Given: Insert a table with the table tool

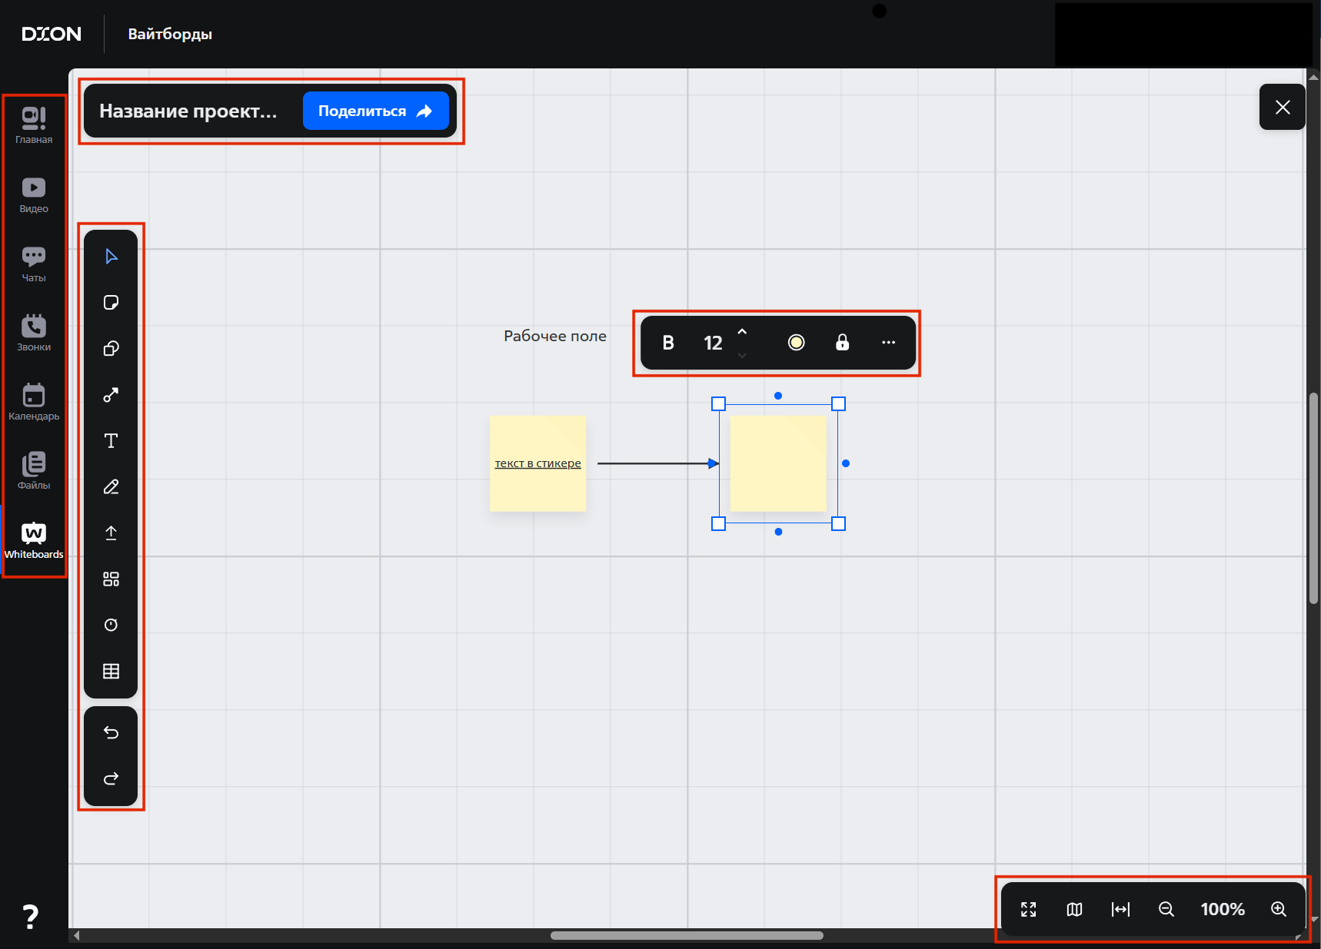Looking at the screenshot, I should (x=111, y=671).
